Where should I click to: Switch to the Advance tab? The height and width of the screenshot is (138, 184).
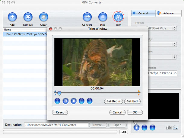click(x=168, y=13)
